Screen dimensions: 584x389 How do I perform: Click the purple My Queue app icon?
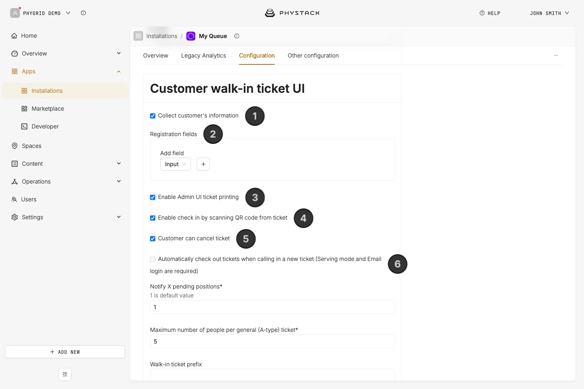(191, 36)
